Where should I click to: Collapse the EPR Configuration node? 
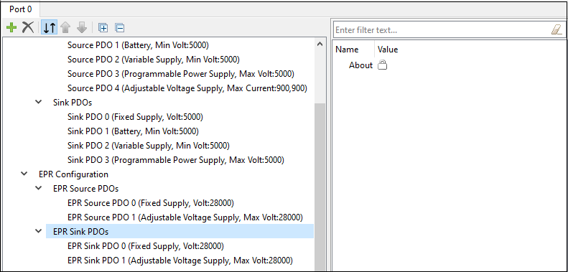[24, 174]
